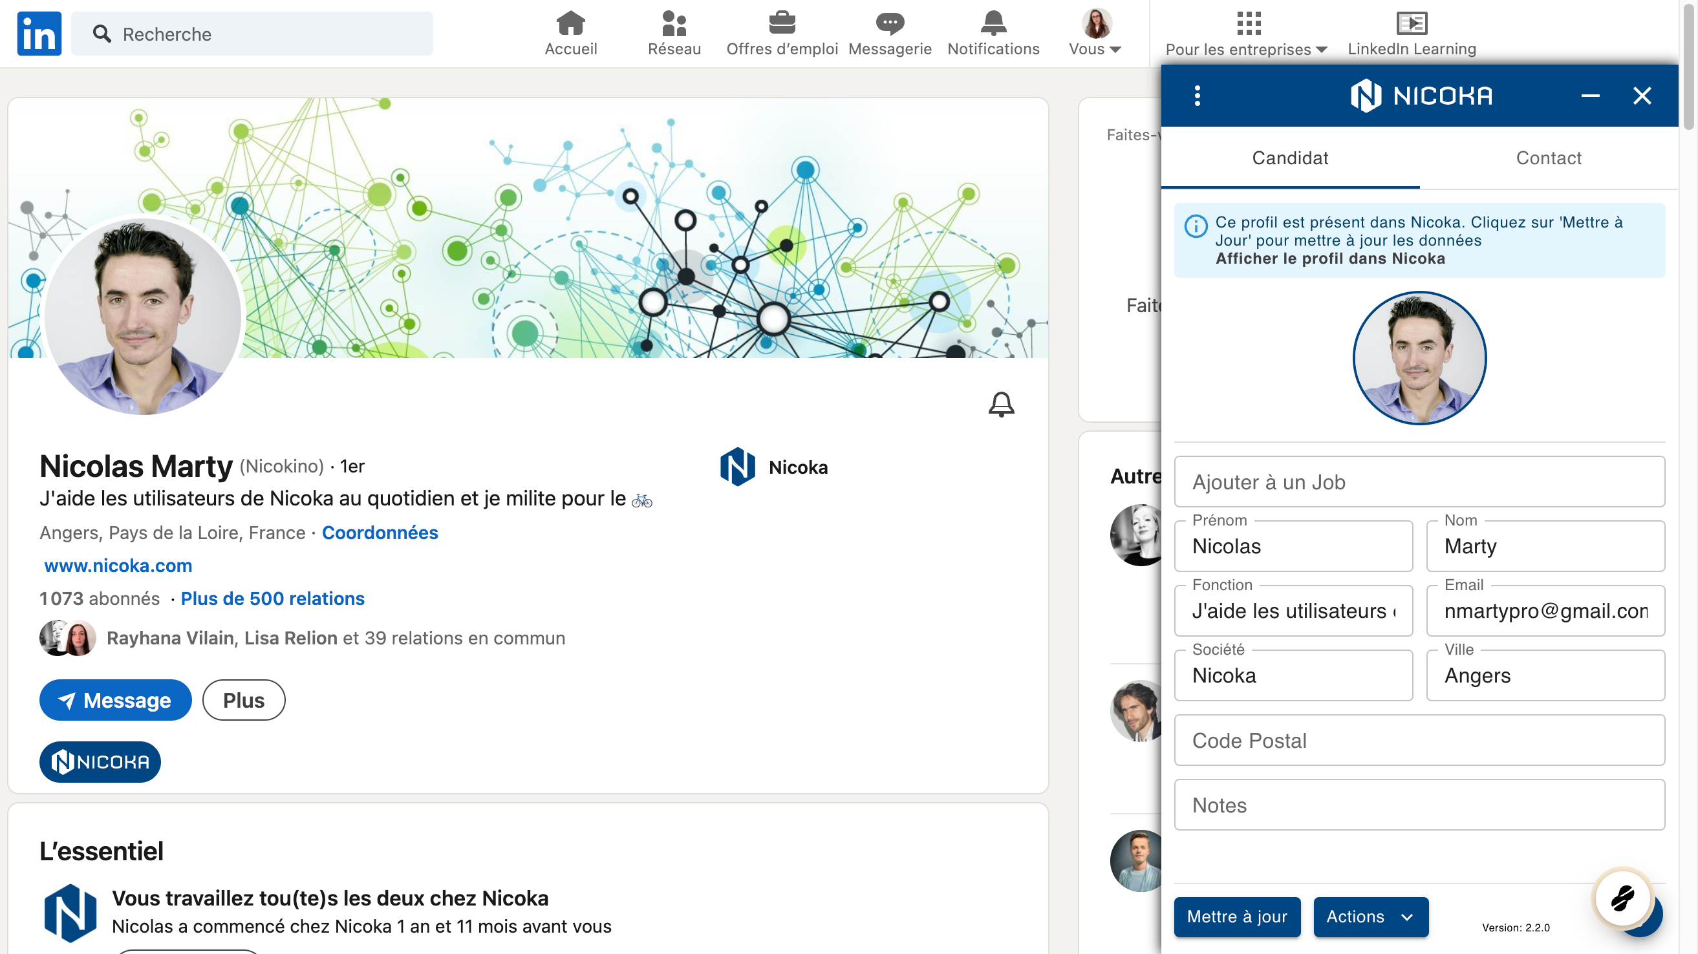Click the page vertical scrollbar
Viewport: 1698px width, 954px height.
tap(1690, 66)
